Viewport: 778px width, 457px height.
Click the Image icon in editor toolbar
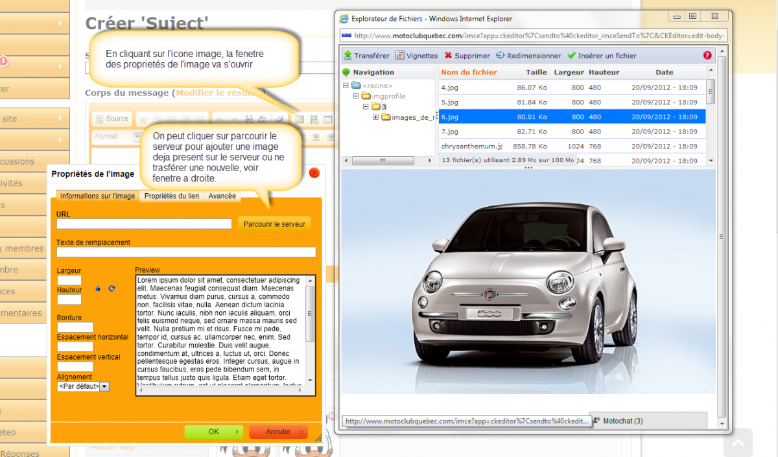tap(300, 119)
